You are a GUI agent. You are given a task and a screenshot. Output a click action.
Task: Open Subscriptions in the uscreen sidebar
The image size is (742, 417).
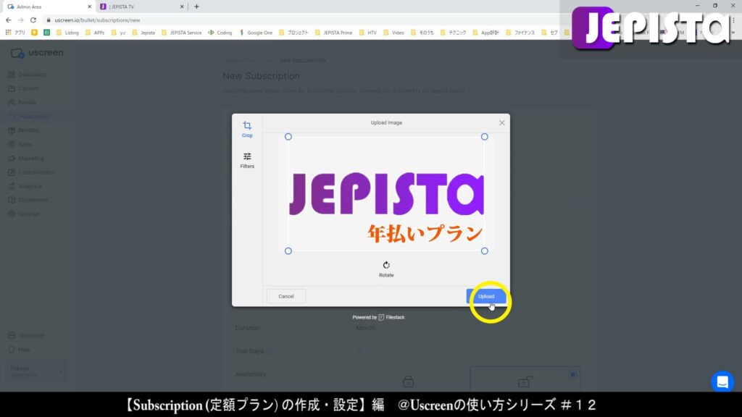(x=29, y=117)
